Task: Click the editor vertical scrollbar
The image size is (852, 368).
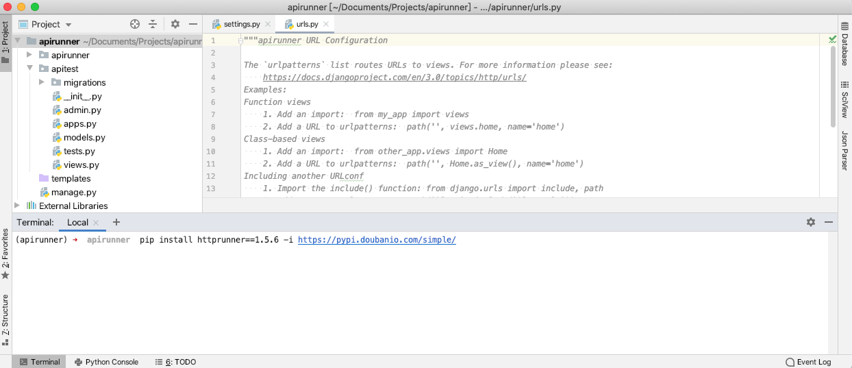Action: pos(832,86)
